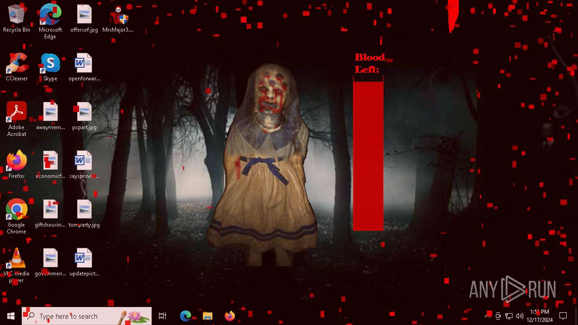Launch the Google Chrome desktop shortcut
Image resolution: width=578 pixels, height=325 pixels.
pos(17,217)
